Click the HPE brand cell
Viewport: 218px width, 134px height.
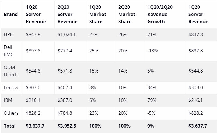click(x=8, y=34)
